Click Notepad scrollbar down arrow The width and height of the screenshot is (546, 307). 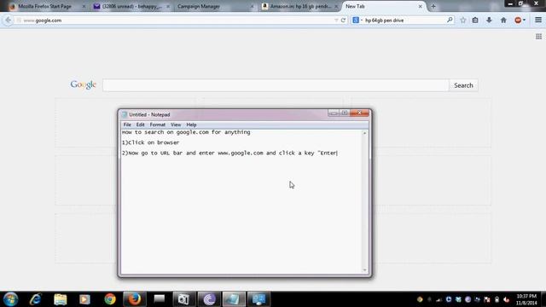364,270
